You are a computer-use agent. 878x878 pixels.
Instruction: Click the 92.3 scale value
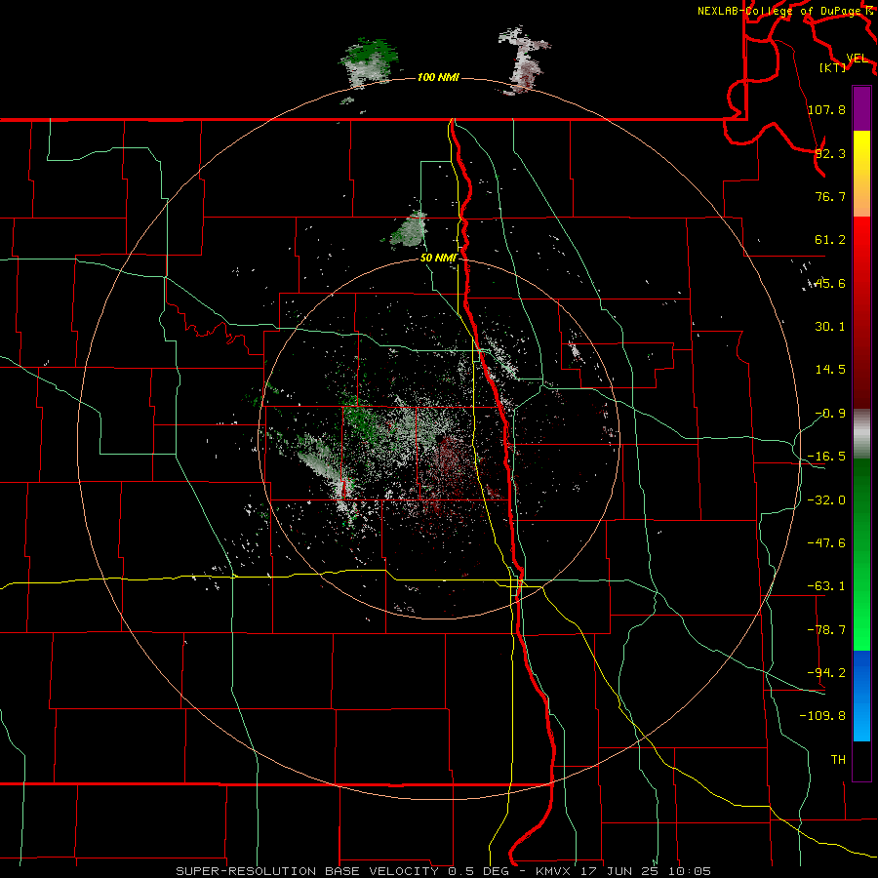(x=830, y=153)
